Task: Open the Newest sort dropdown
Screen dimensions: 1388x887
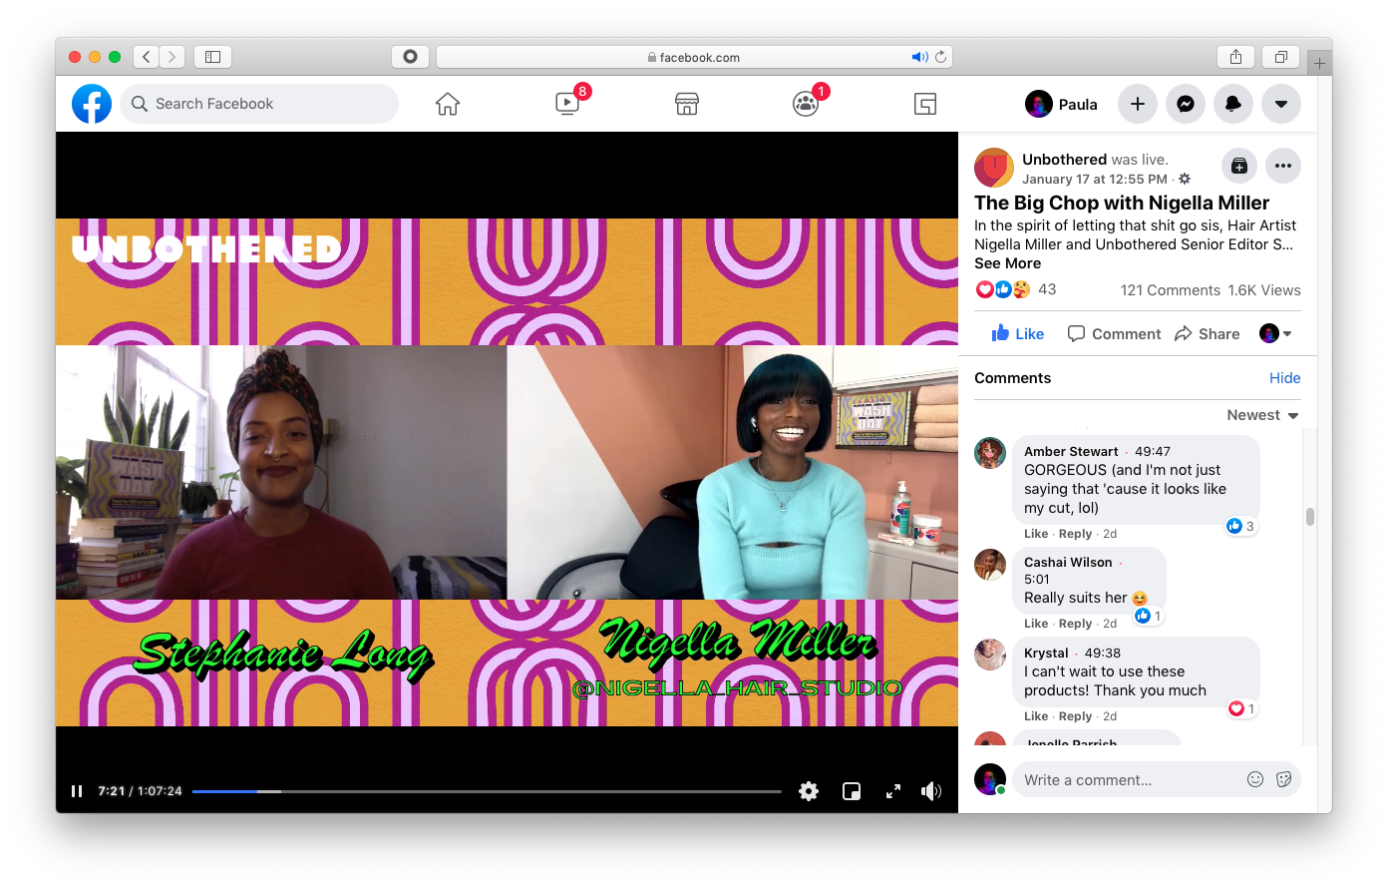Action: pos(1262,415)
